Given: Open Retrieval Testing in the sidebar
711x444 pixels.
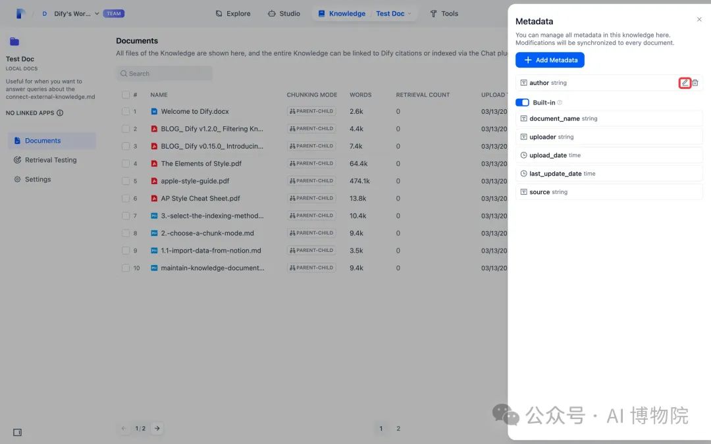Looking at the screenshot, I should coord(52,160).
